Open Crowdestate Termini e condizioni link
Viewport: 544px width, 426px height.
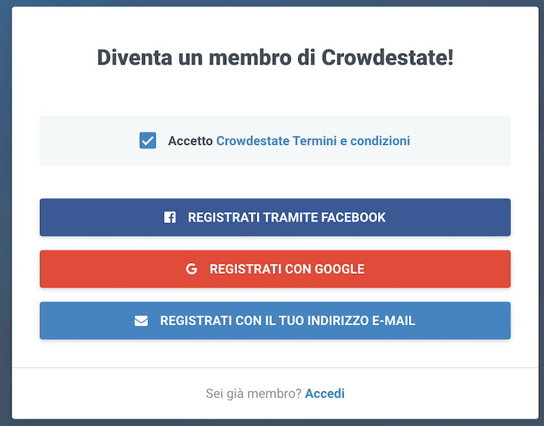(313, 141)
